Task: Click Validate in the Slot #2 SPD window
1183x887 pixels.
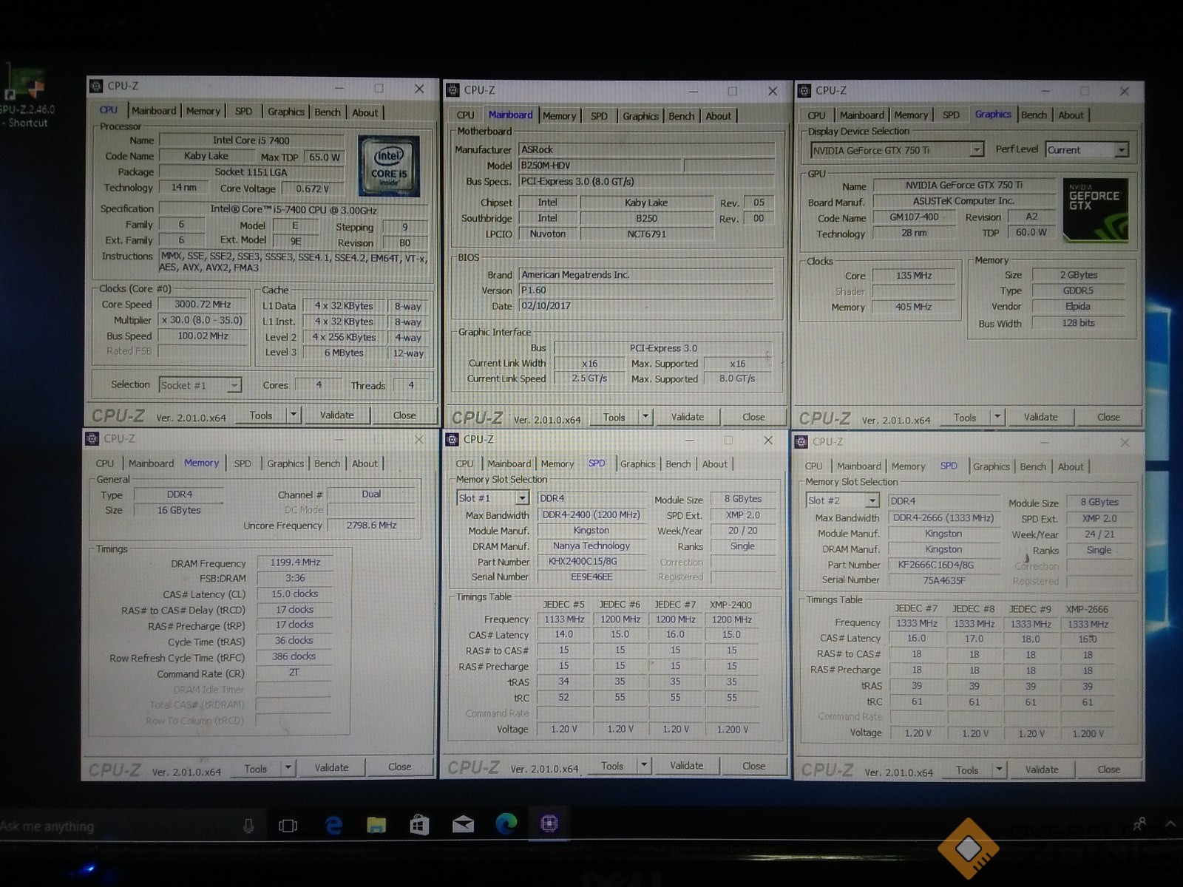Action: (x=1041, y=769)
